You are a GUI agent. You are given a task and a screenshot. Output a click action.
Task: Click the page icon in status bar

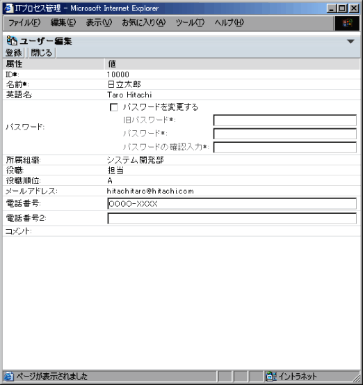(x=9, y=376)
